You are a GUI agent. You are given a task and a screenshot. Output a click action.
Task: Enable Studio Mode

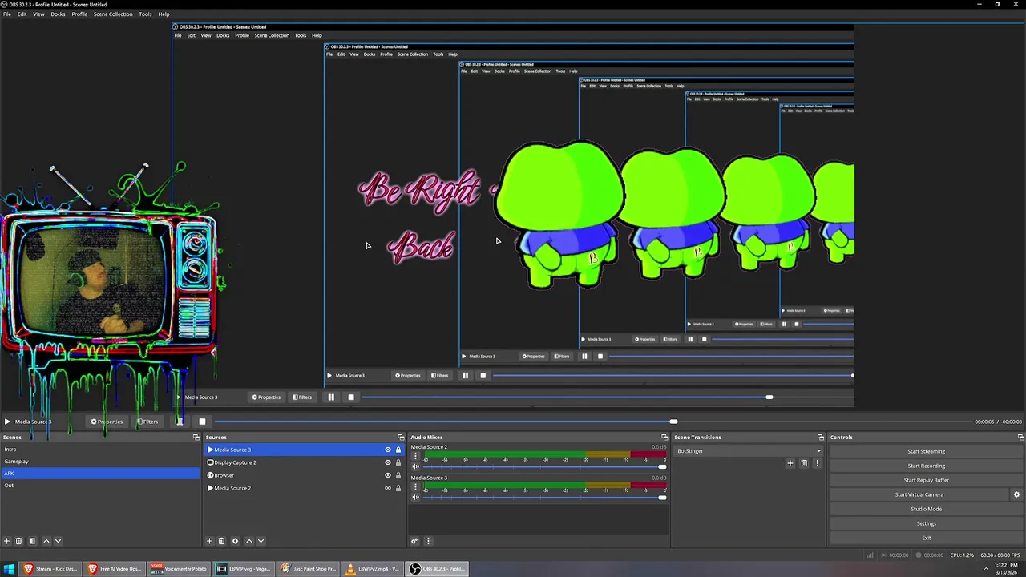click(926, 509)
